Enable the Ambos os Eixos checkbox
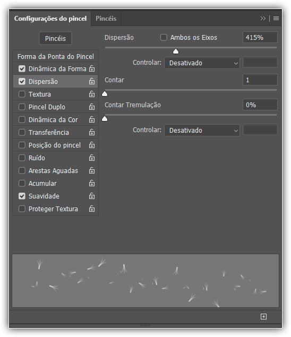The image size is (291, 337). pyautogui.click(x=164, y=37)
